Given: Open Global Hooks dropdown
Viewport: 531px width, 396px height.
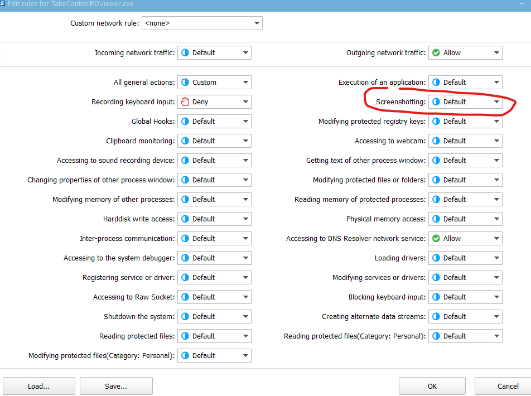Looking at the screenshot, I should click(214, 121).
